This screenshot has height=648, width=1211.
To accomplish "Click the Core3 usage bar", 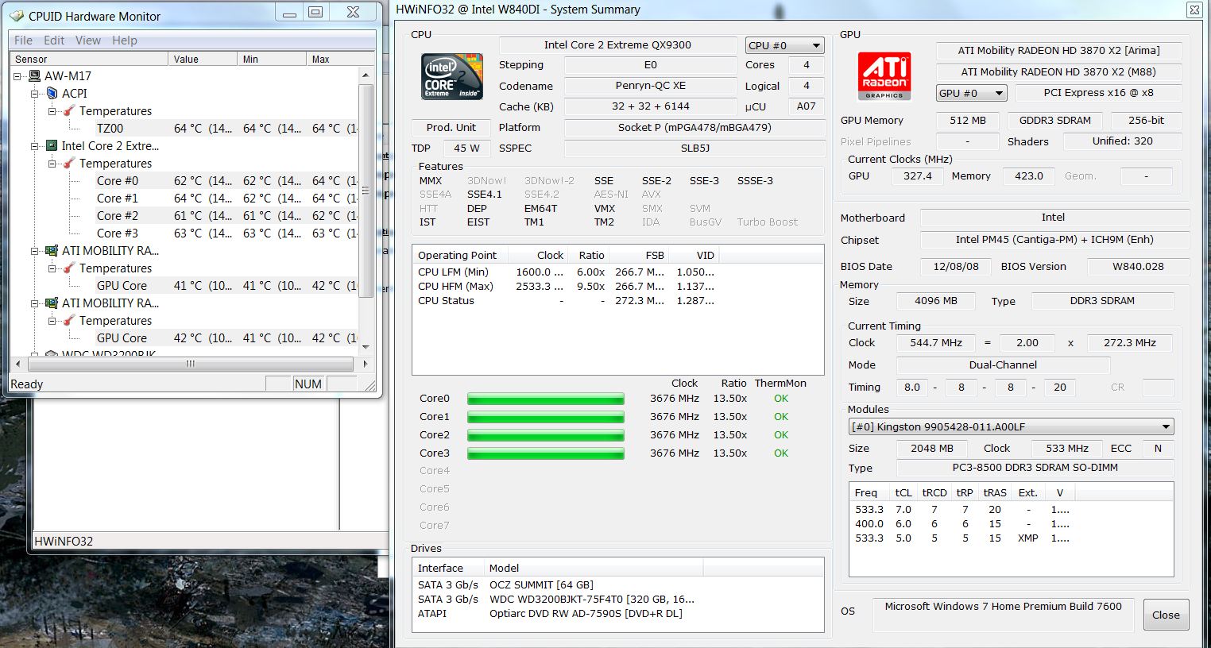I will pyautogui.click(x=546, y=453).
